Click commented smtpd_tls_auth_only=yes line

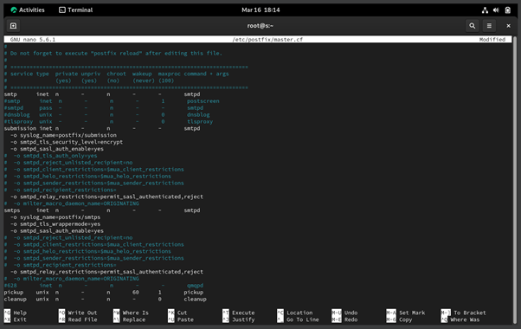[x=50, y=156]
